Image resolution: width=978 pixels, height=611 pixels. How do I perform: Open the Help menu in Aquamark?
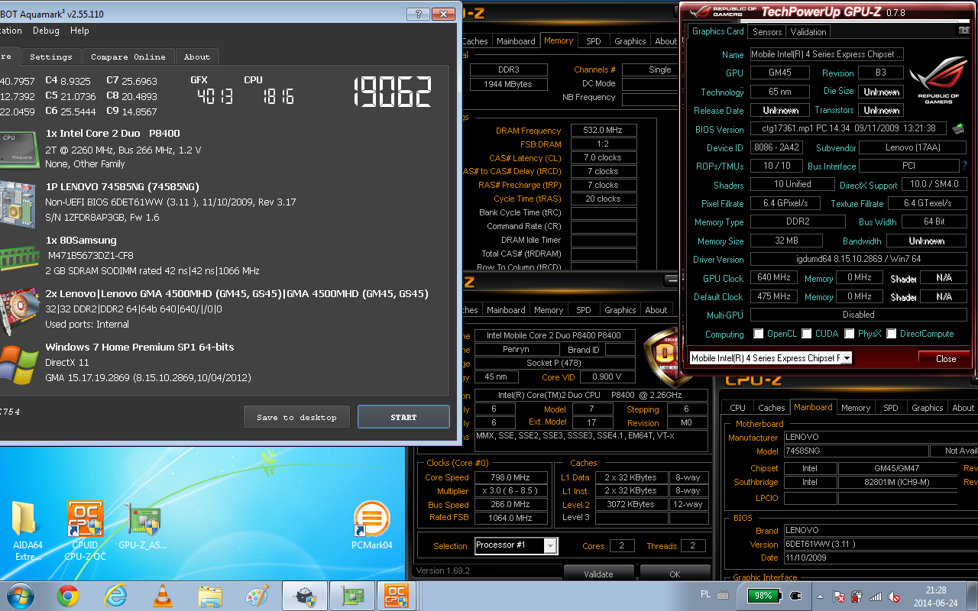point(79,31)
